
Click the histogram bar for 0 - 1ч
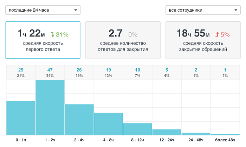21,118
